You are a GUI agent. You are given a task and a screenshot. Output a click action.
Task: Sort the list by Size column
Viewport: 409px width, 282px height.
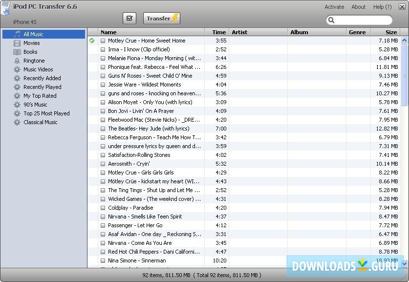tap(385, 32)
